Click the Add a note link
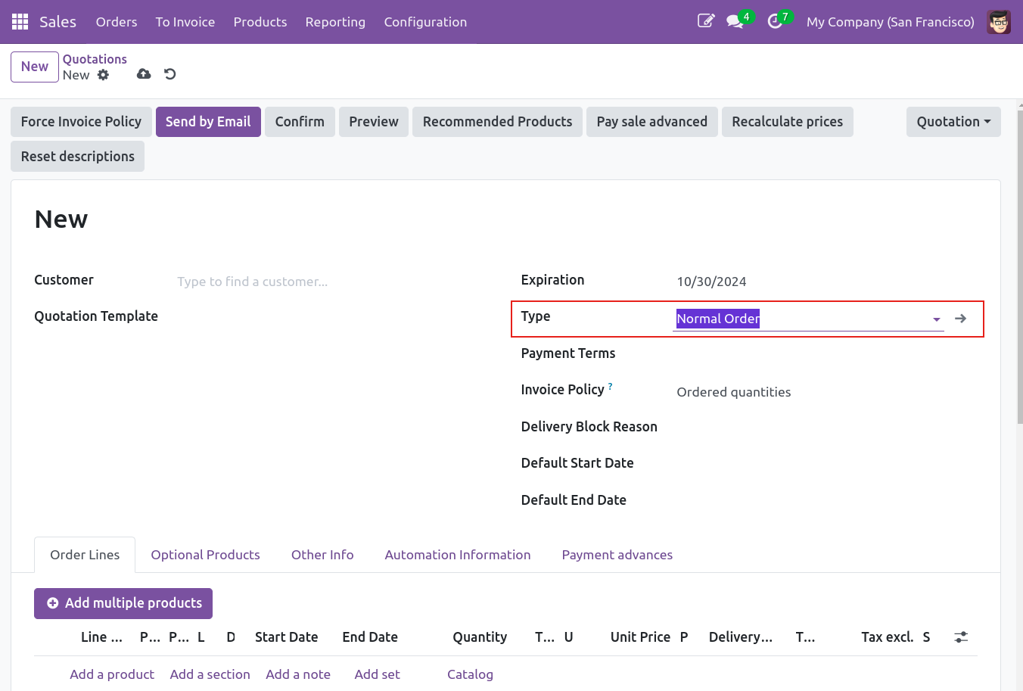1023x691 pixels. (298, 674)
